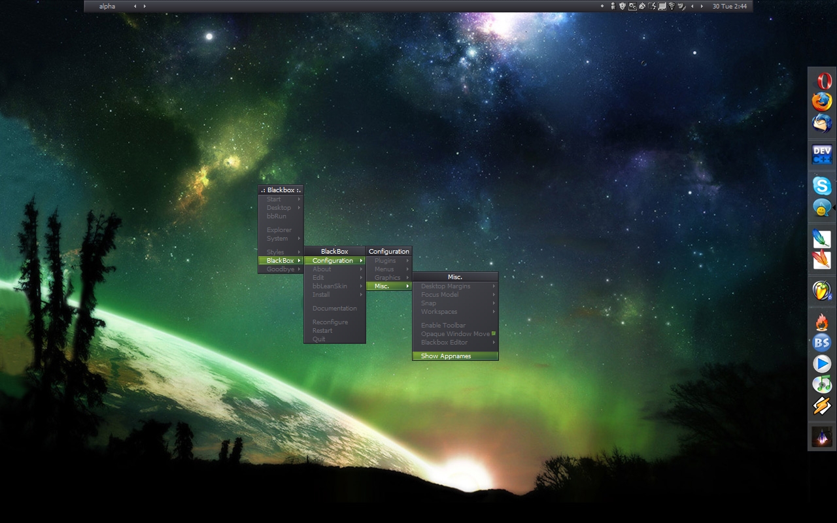The width and height of the screenshot is (837, 523).
Task: Toggle Show Appnames in Misc menu
Action: tap(455, 356)
